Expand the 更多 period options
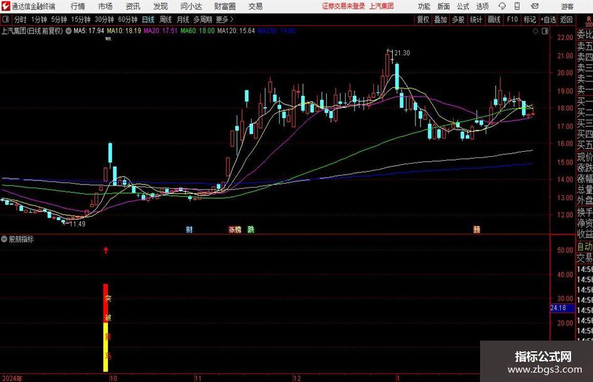Viewport: 593px width, 382px height. point(225,19)
